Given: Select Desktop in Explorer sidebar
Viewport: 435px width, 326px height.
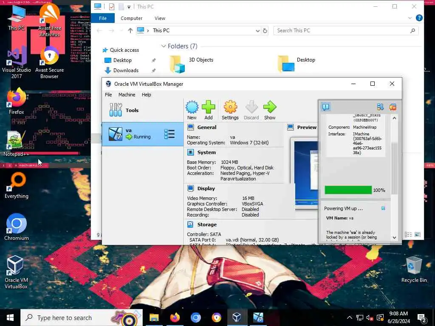Looking at the screenshot, I should pos(122,60).
